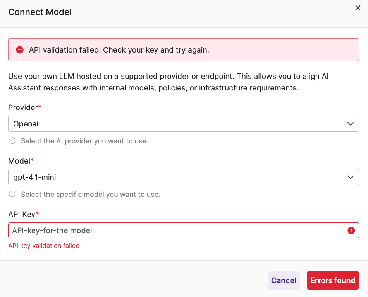The width and height of the screenshot is (368, 297).
Task: Click the API validation failed banner message
Action: (119, 50)
